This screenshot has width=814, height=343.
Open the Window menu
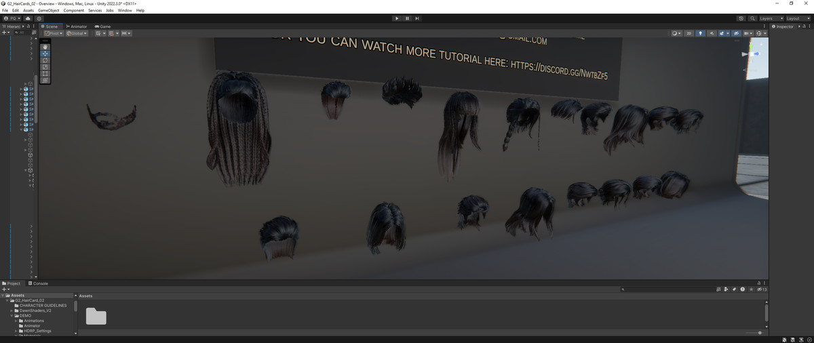pyautogui.click(x=125, y=11)
